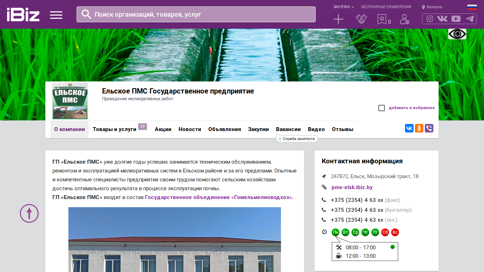The image size is (484, 272).
Task: Share the page on Odnoklassniki
Action: tap(419, 128)
